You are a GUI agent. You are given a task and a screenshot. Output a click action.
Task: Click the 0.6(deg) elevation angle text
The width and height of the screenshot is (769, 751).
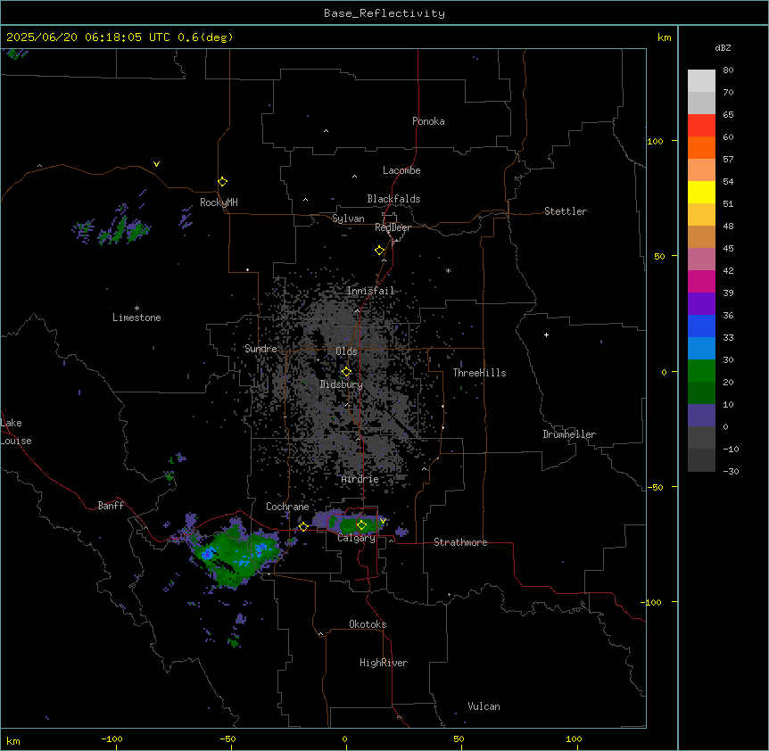coord(205,37)
